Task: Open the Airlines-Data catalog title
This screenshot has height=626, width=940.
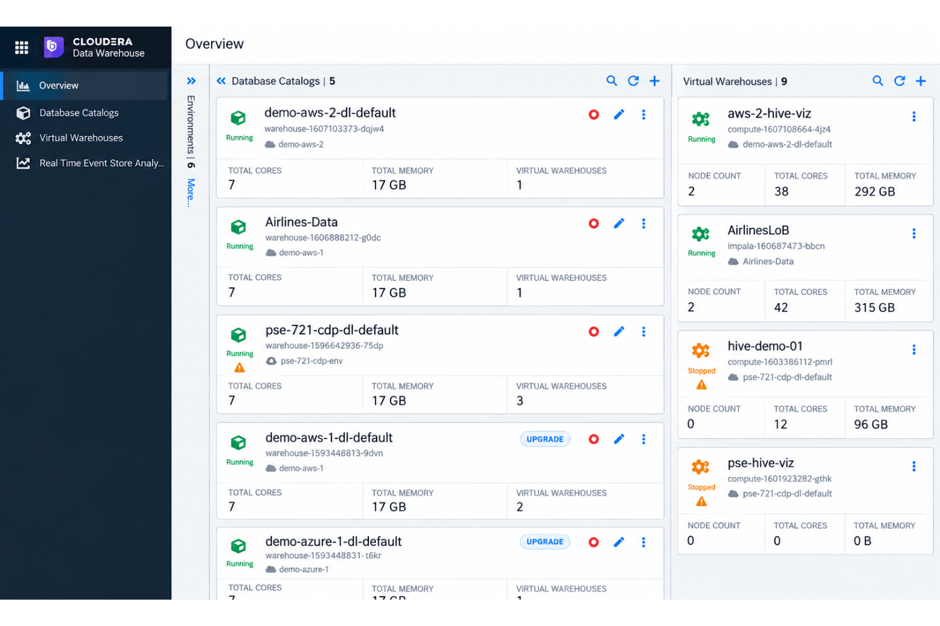Action: (302, 222)
